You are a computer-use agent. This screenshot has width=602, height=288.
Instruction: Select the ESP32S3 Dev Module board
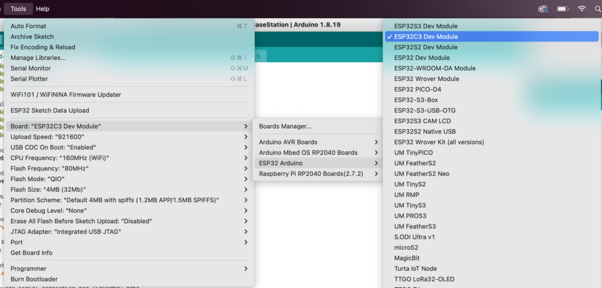492,26
